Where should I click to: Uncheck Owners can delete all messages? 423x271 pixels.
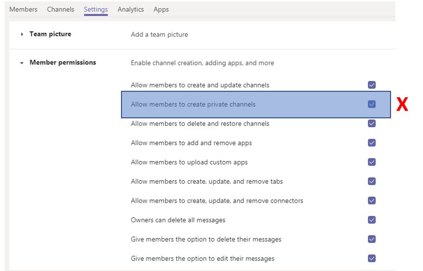point(372,220)
